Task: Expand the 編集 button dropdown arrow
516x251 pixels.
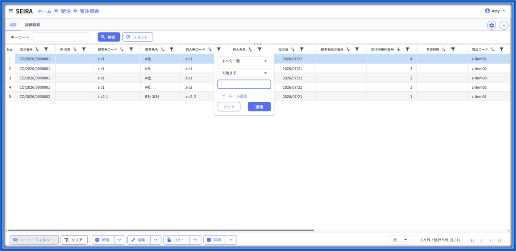Action: (x=156, y=240)
